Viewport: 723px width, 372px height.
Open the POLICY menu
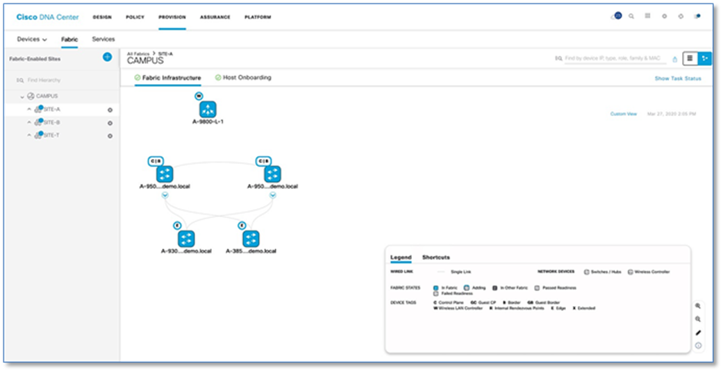(135, 17)
